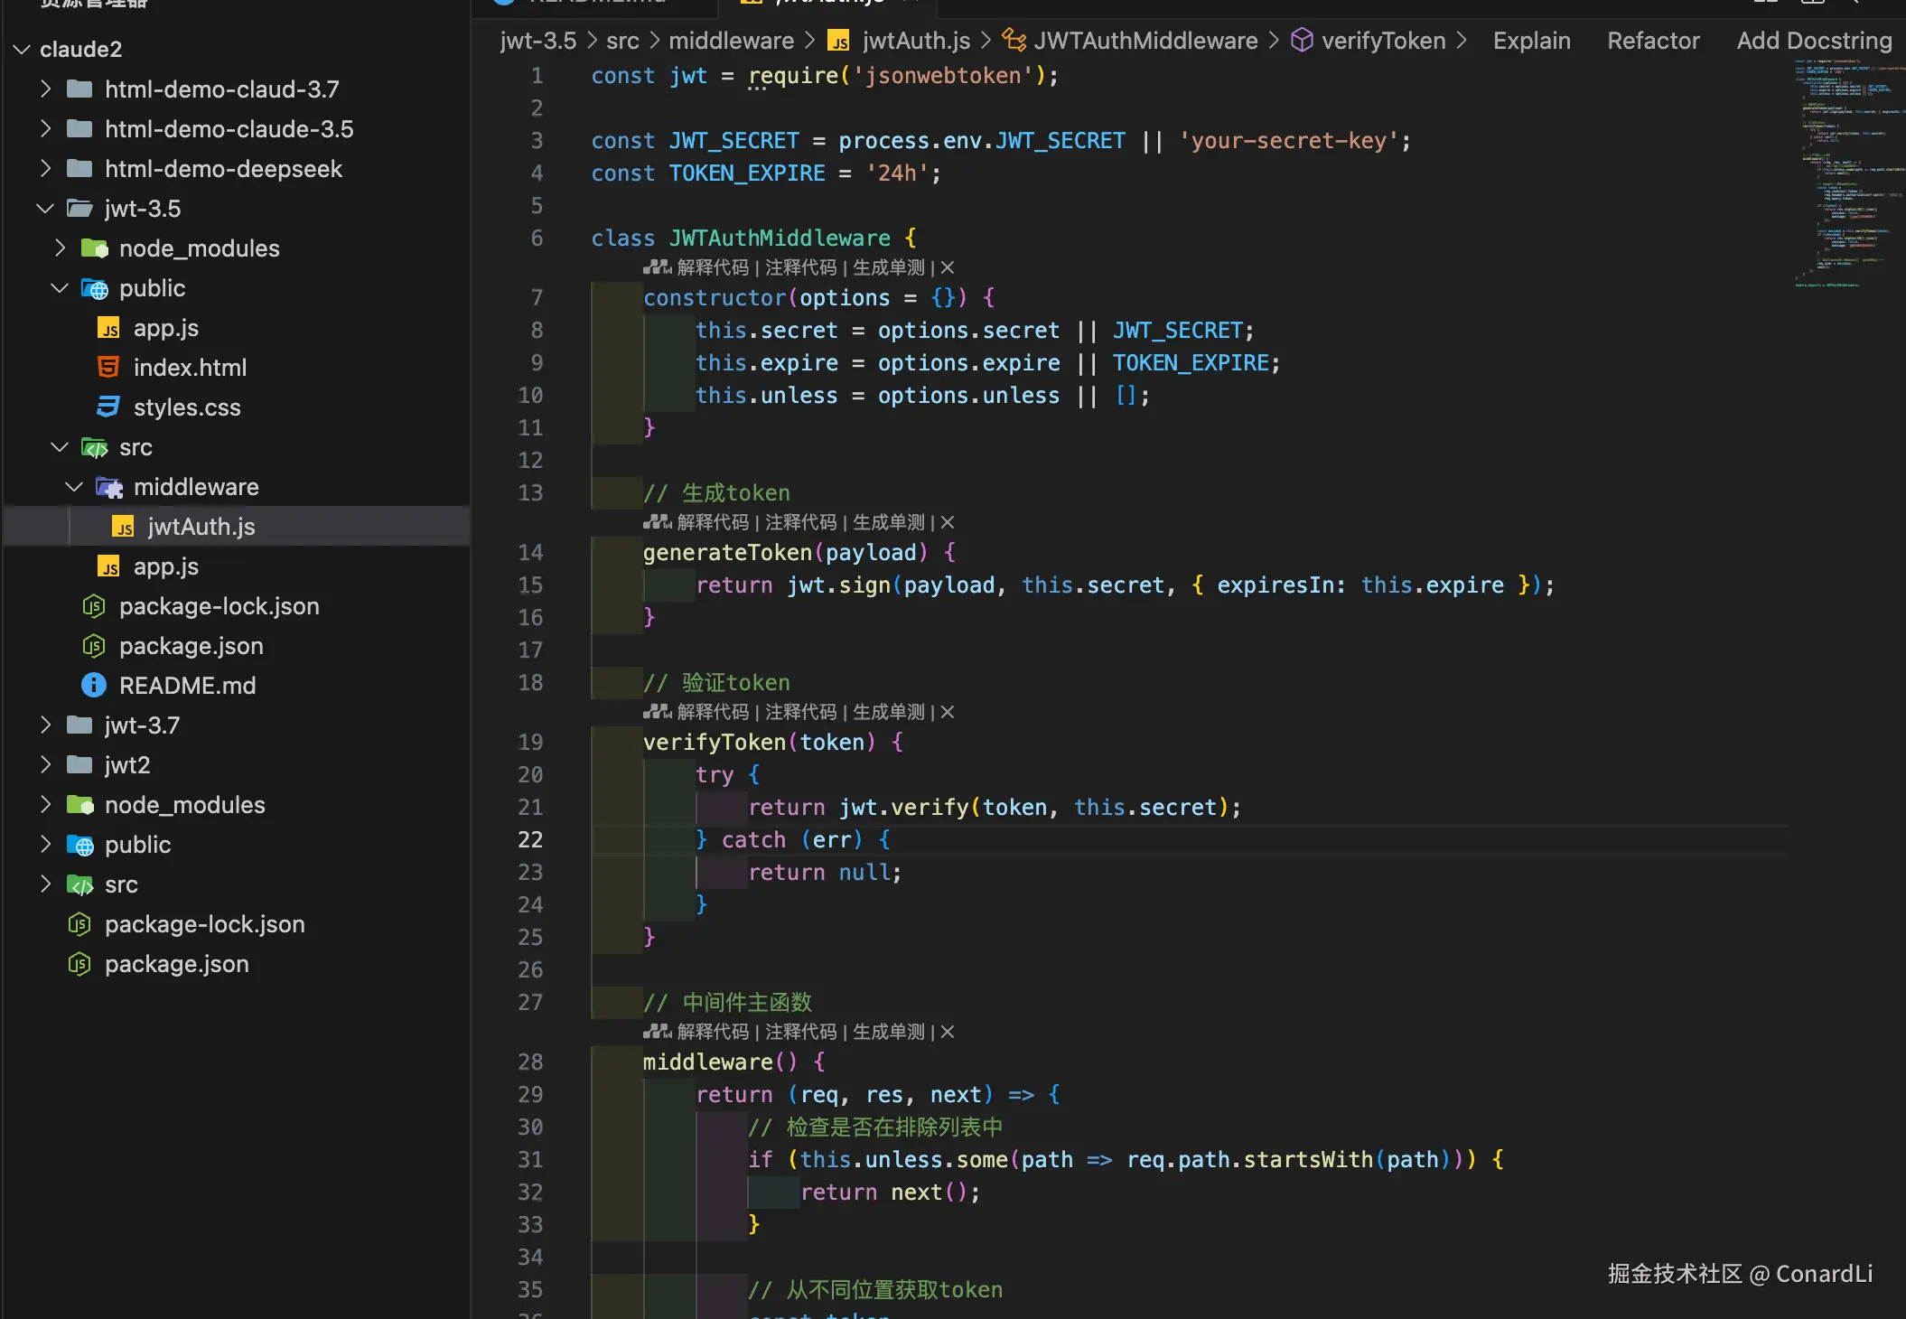Click the Refactor code action
The image size is (1906, 1319).
pos(1653,41)
